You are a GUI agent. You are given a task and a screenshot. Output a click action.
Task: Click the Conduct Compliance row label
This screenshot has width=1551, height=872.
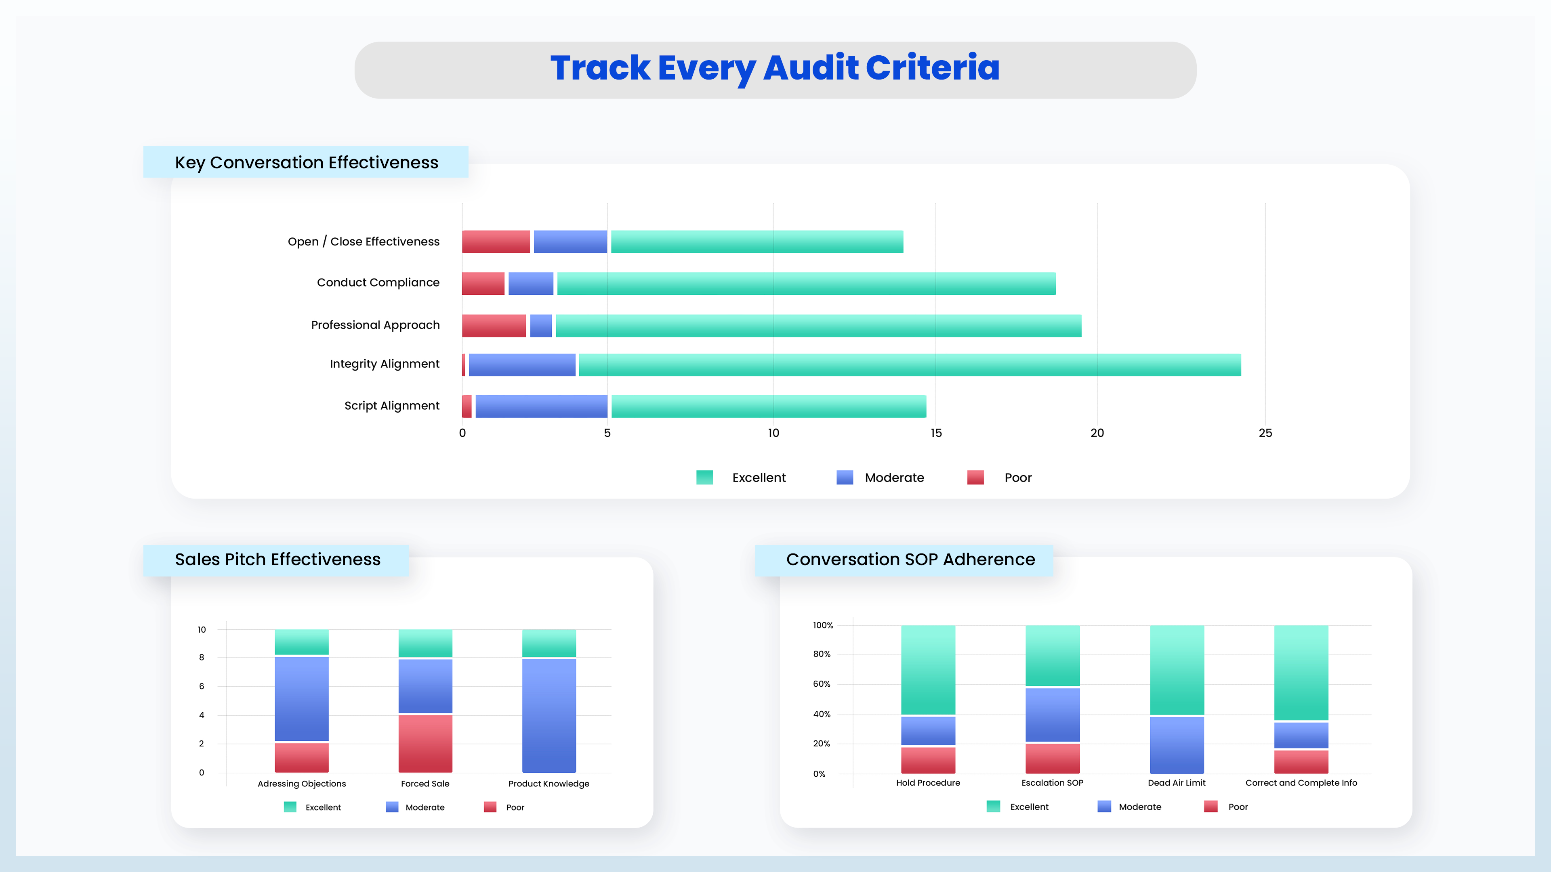[x=378, y=282]
